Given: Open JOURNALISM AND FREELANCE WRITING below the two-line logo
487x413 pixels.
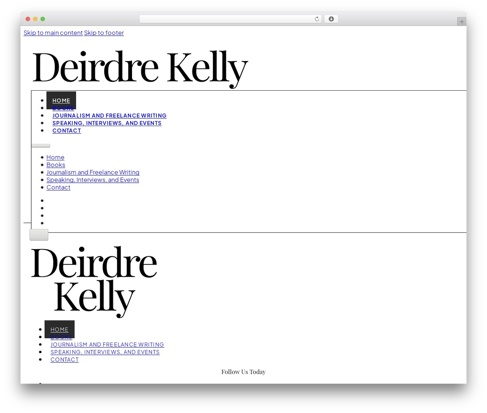Looking at the screenshot, I should point(107,344).
